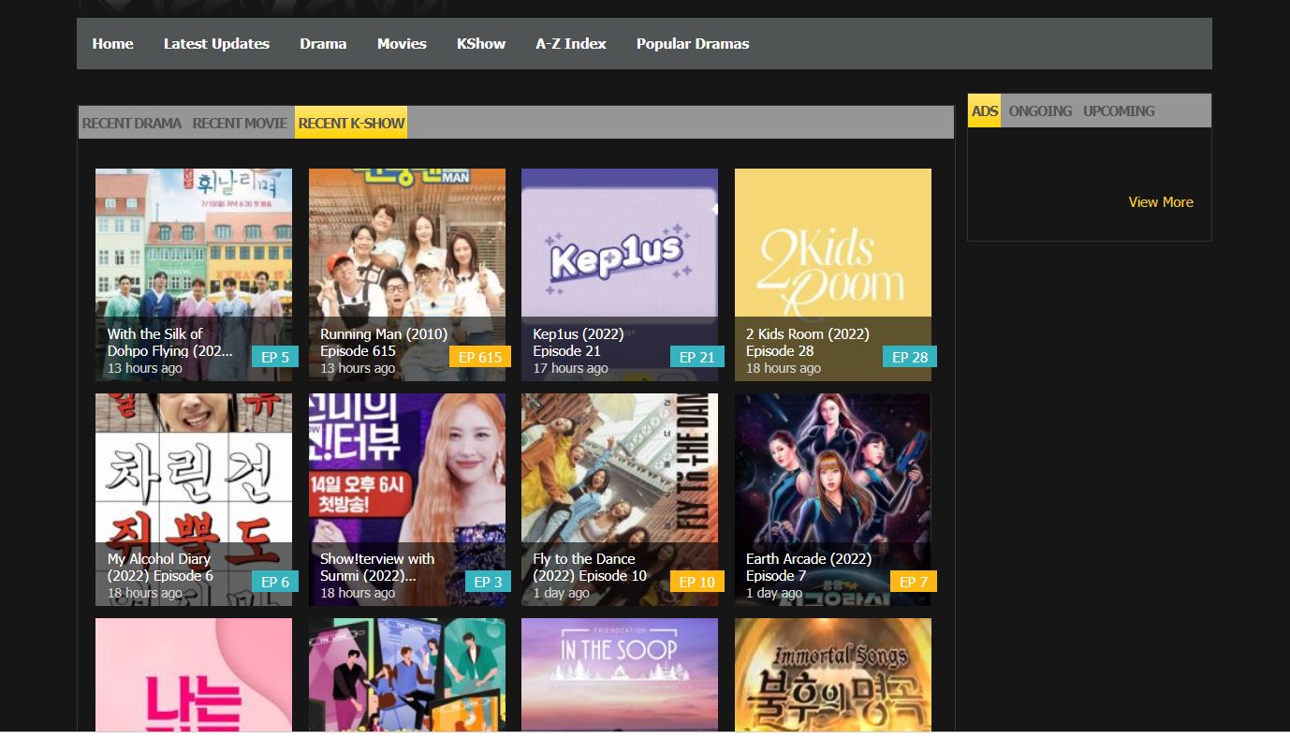Show the Upcoming tab
1290x739 pixels.
point(1119,111)
